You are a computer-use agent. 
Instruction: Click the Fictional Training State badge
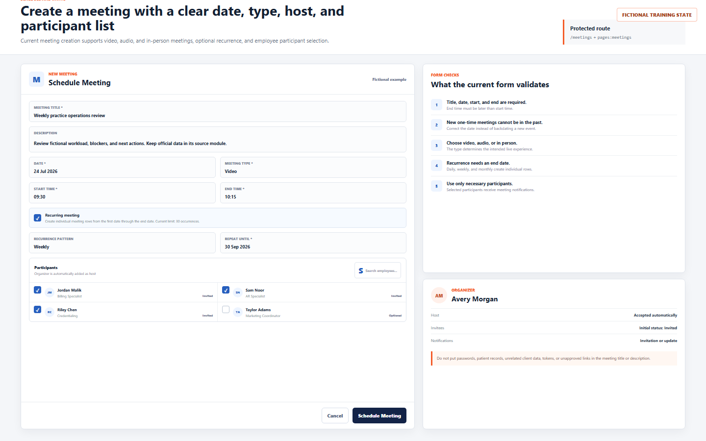657,15
